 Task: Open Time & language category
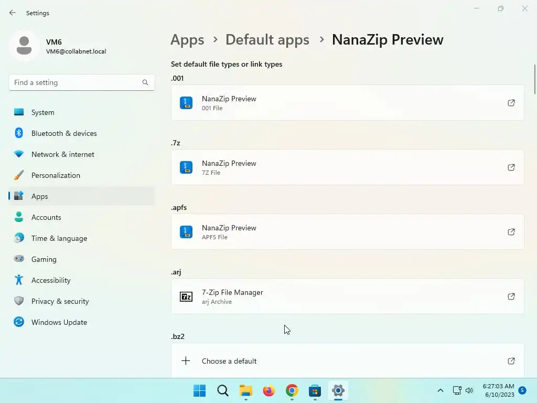(x=81, y=238)
